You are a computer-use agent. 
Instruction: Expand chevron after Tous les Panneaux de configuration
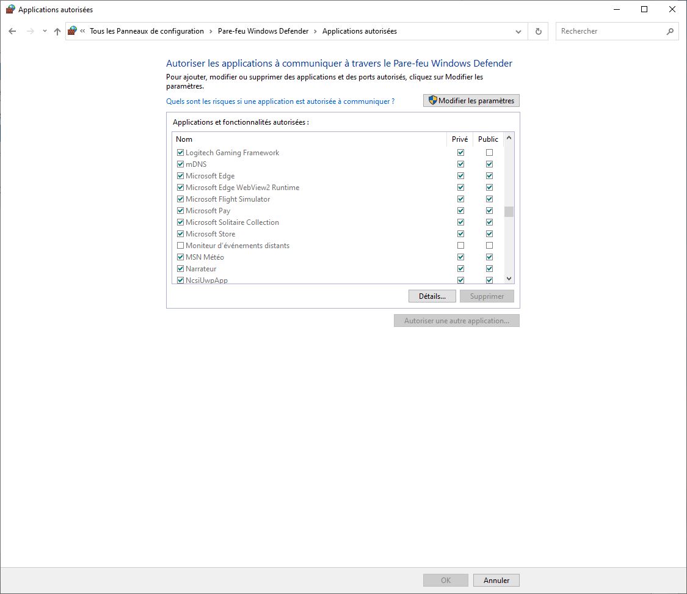pos(211,31)
